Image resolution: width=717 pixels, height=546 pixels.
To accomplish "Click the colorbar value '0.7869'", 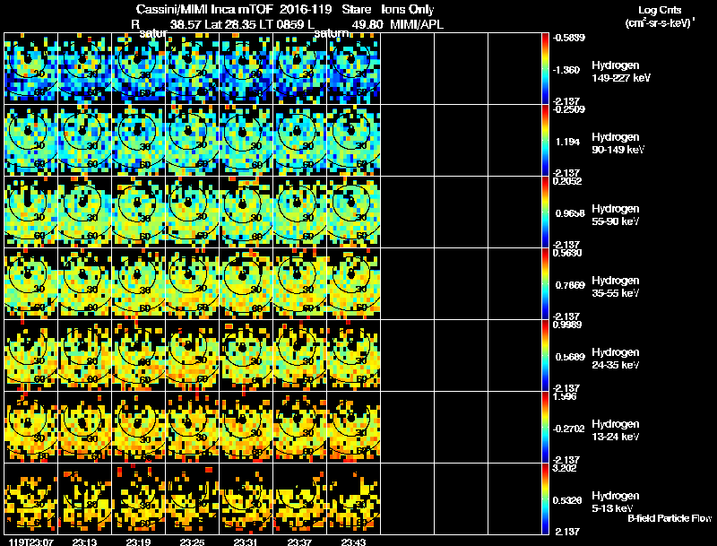I will pos(570,285).
